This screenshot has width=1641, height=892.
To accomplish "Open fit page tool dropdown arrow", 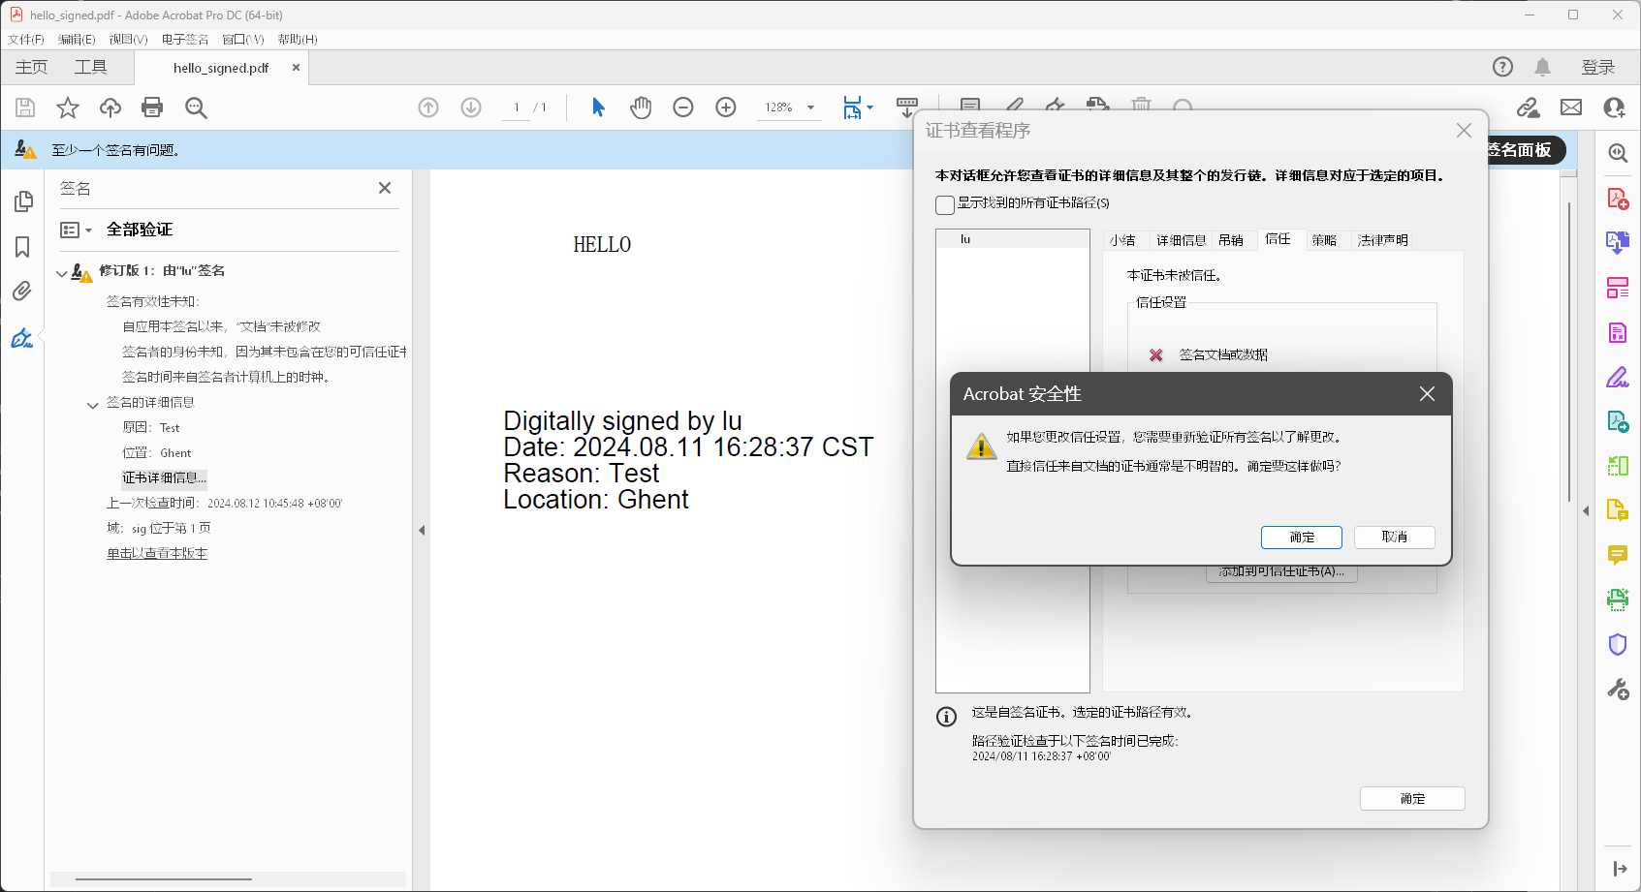I will (870, 108).
